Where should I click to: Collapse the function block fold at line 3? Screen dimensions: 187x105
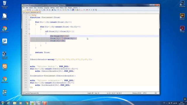click(29, 20)
